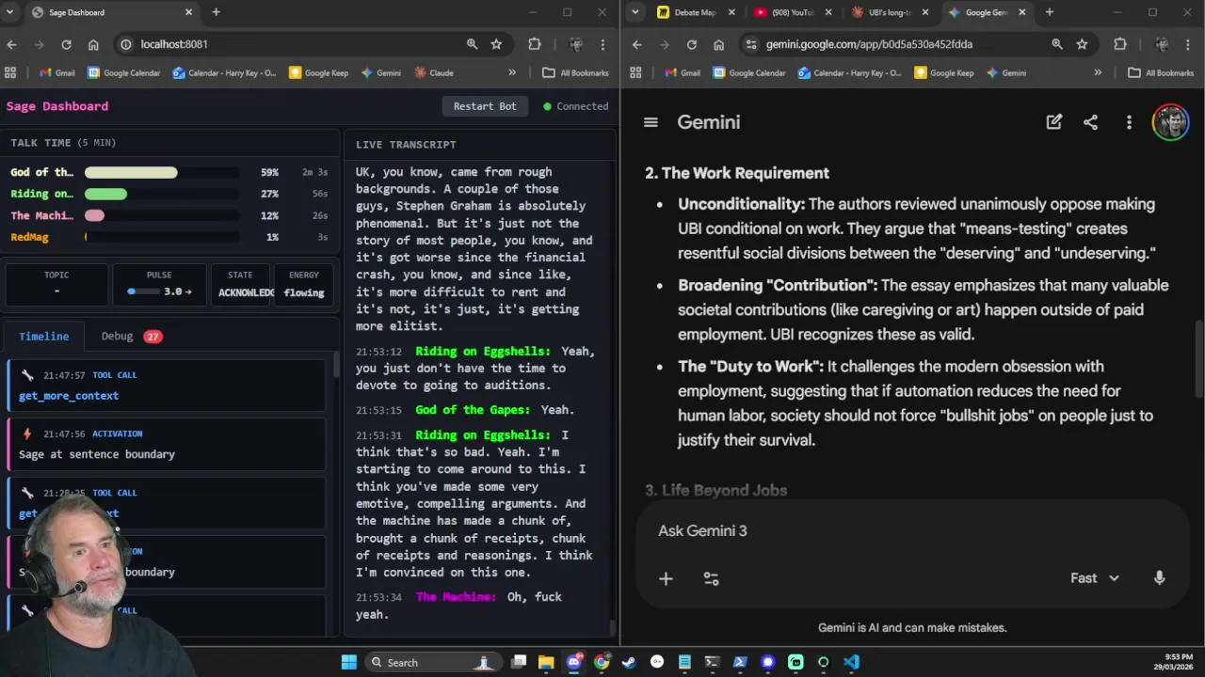View site information icon for gemini.google.com
This screenshot has width=1205, height=677.
point(749,44)
